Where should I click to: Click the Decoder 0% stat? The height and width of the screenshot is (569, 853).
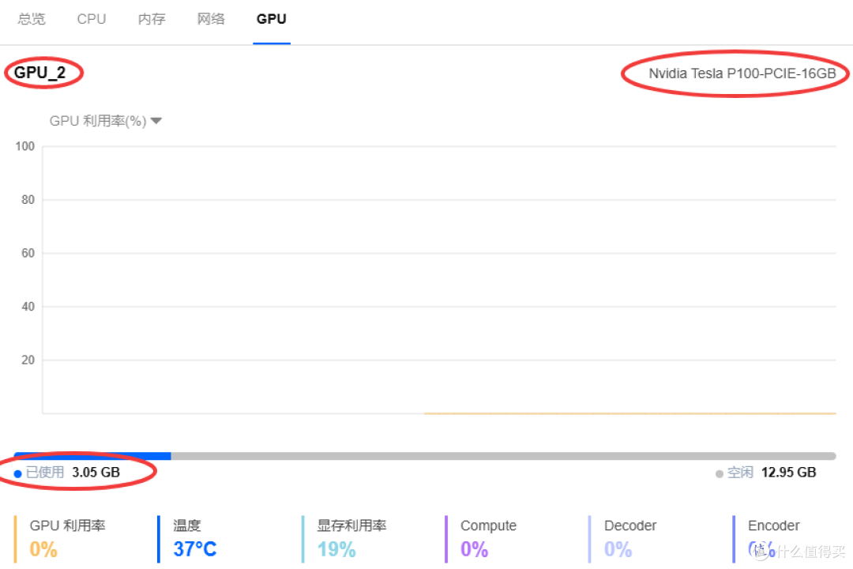(623, 538)
